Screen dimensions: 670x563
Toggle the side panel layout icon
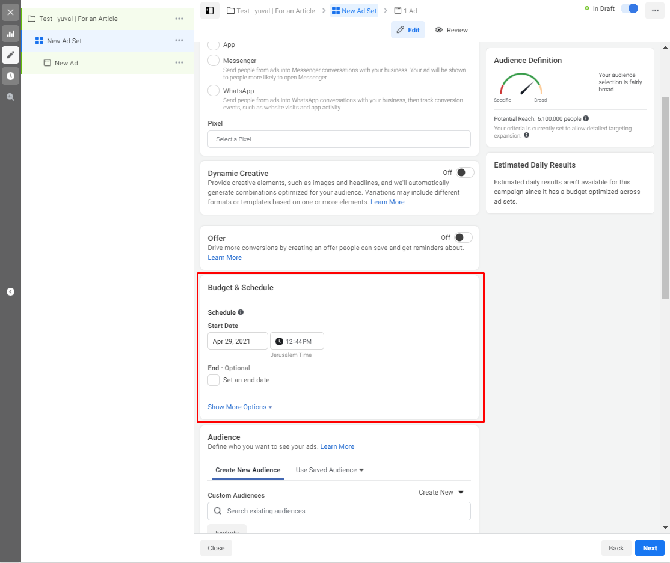pos(209,11)
